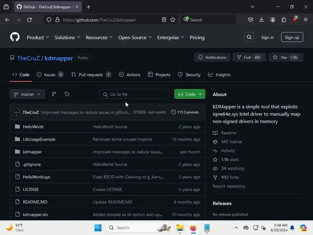Image resolution: width=313 pixels, height=235 pixels.
Task: Open the TheCruZ owner link
Action: tap(28, 58)
